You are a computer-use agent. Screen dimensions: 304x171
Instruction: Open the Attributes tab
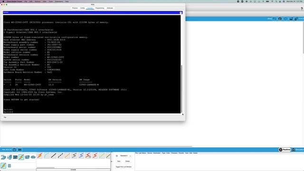pyautogui.click(x=110, y=8)
